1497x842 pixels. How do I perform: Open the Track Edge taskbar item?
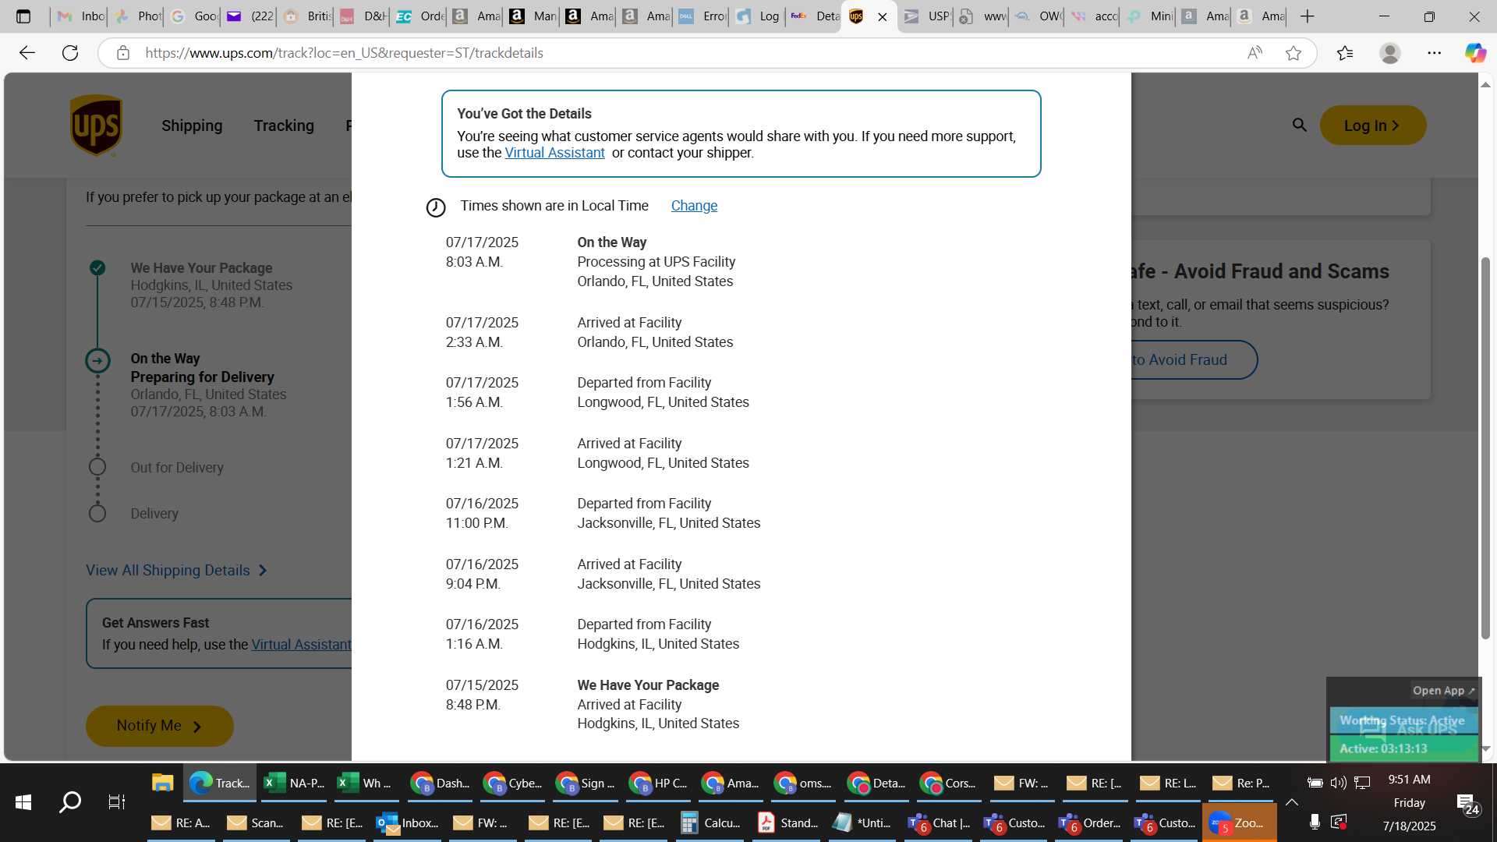tap(220, 783)
